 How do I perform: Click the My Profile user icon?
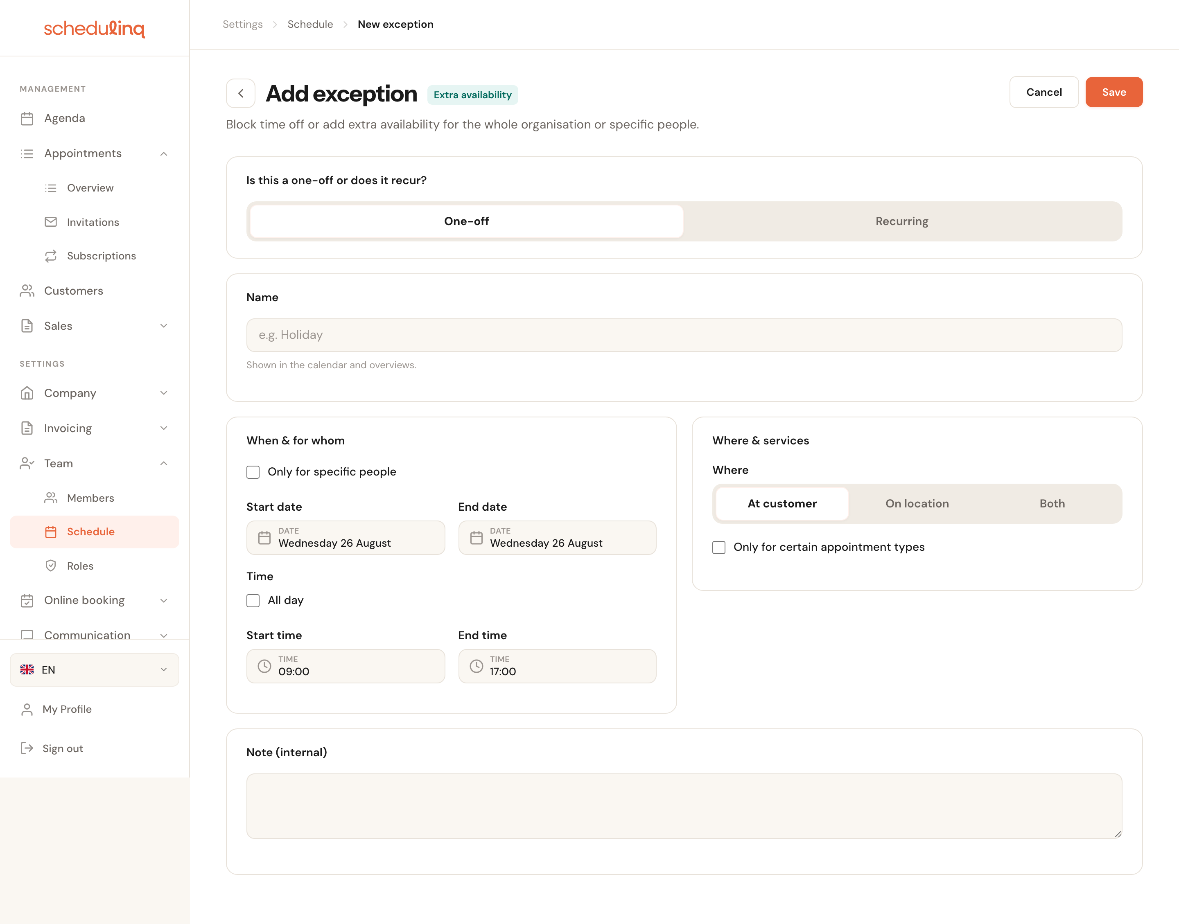pyautogui.click(x=27, y=709)
